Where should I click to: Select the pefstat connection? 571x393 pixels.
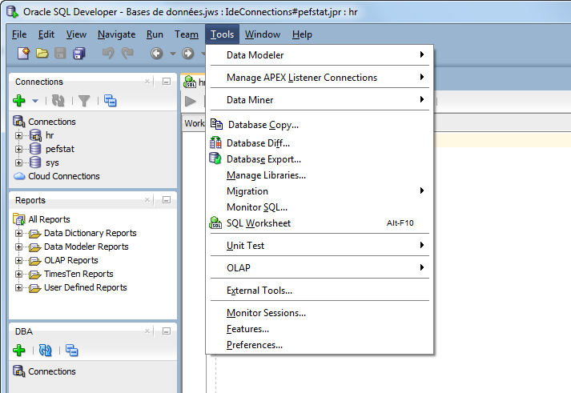tap(60, 149)
